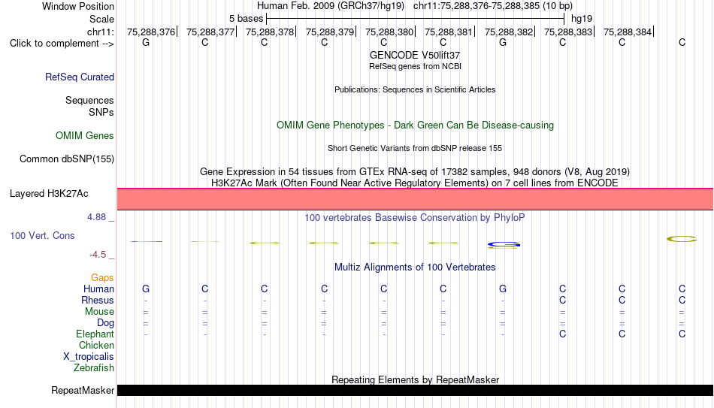Click 'Short Genetic Variants from dbSNP release 155'
Image resolution: width=714 pixels, height=408 pixels.
pyautogui.click(x=415, y=149)
